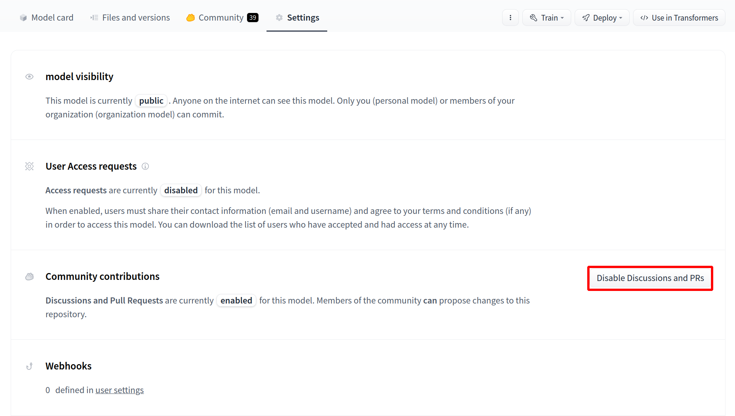
Task: Click the Files and versions list icon
Action: (x=94, y=18)
